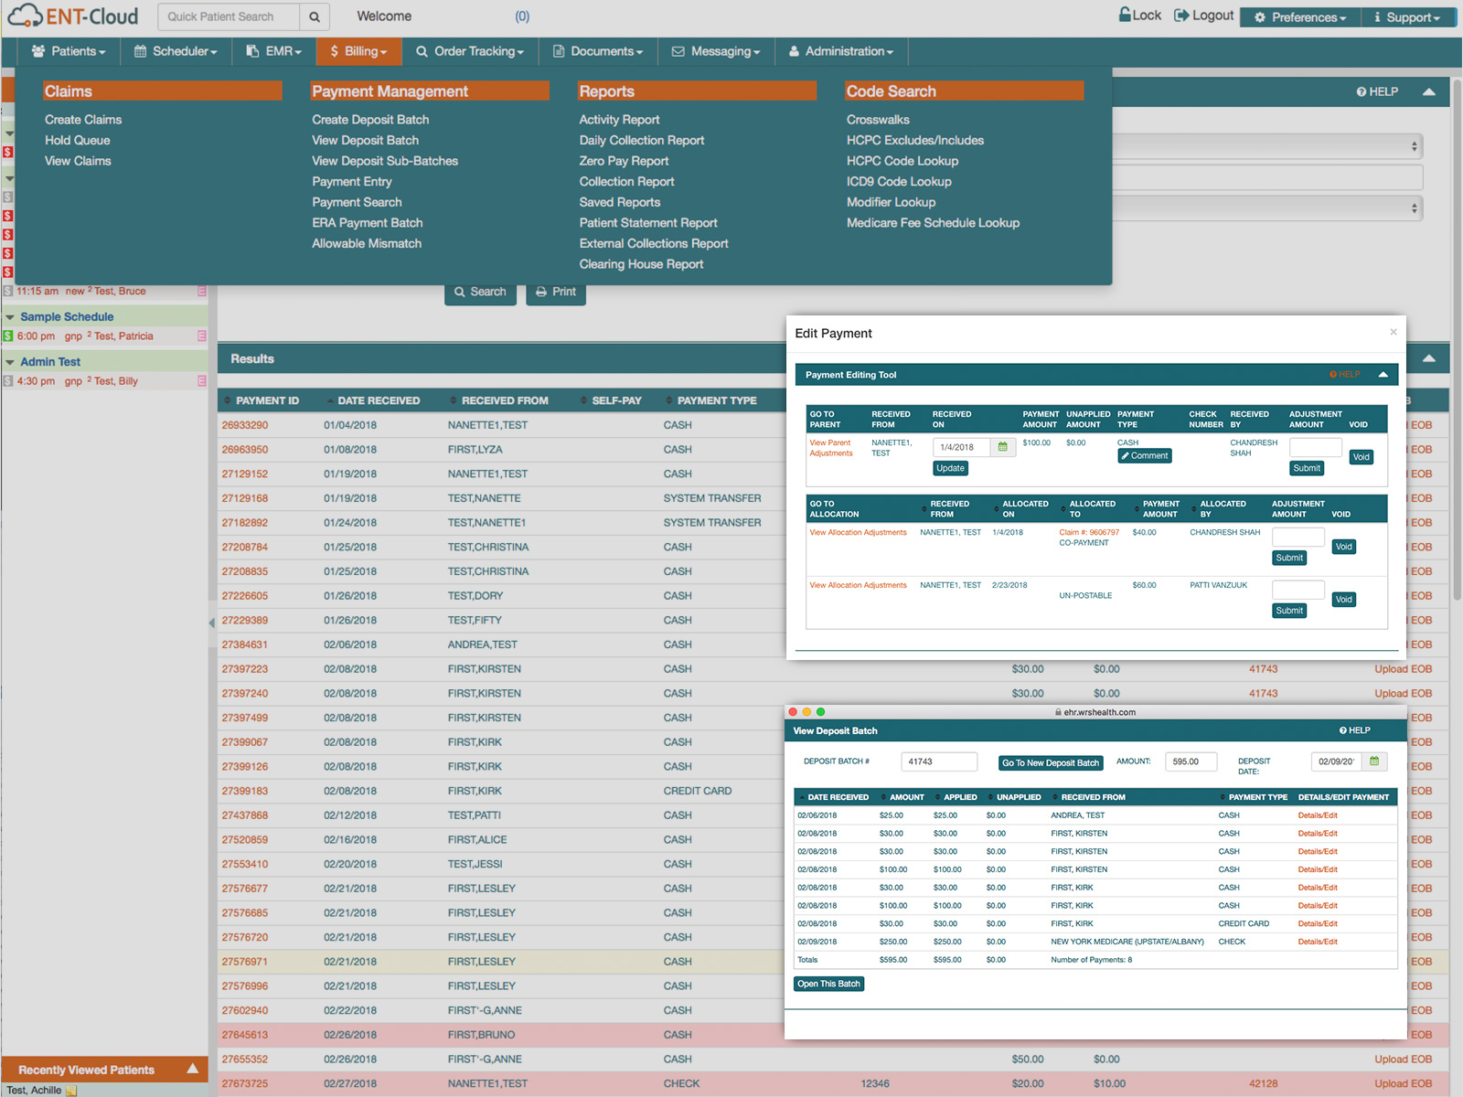Select Payment Entry under Payment Management
Image resolution: width=1463 pixels, height=1097 pixels.
[351, 181]
